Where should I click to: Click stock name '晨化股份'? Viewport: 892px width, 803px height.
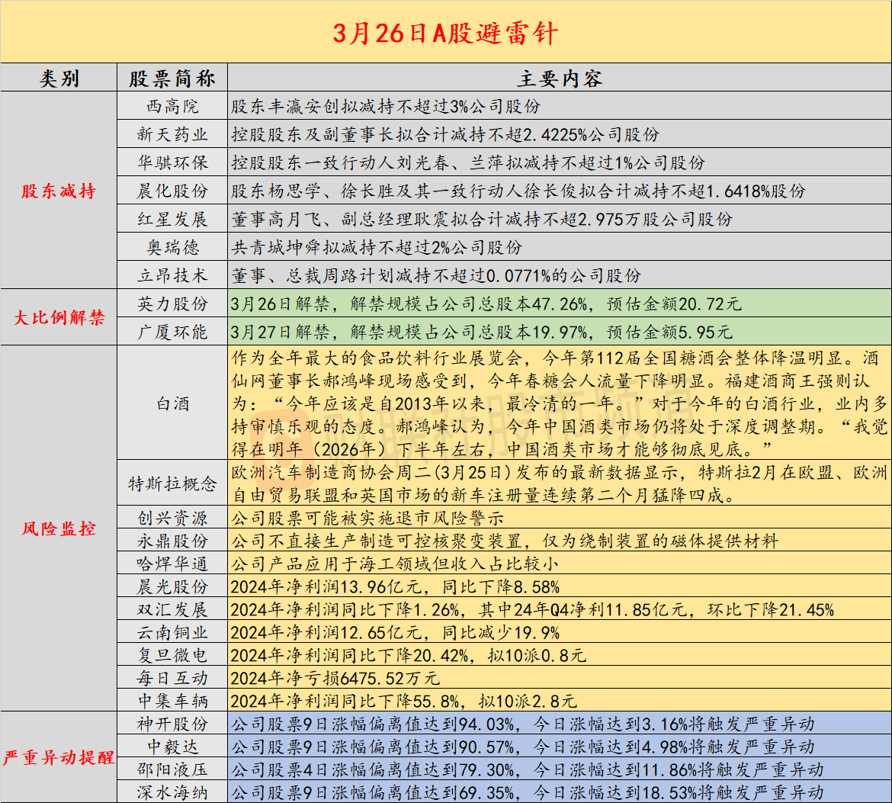pyautogui.click(x=172, y=191)
